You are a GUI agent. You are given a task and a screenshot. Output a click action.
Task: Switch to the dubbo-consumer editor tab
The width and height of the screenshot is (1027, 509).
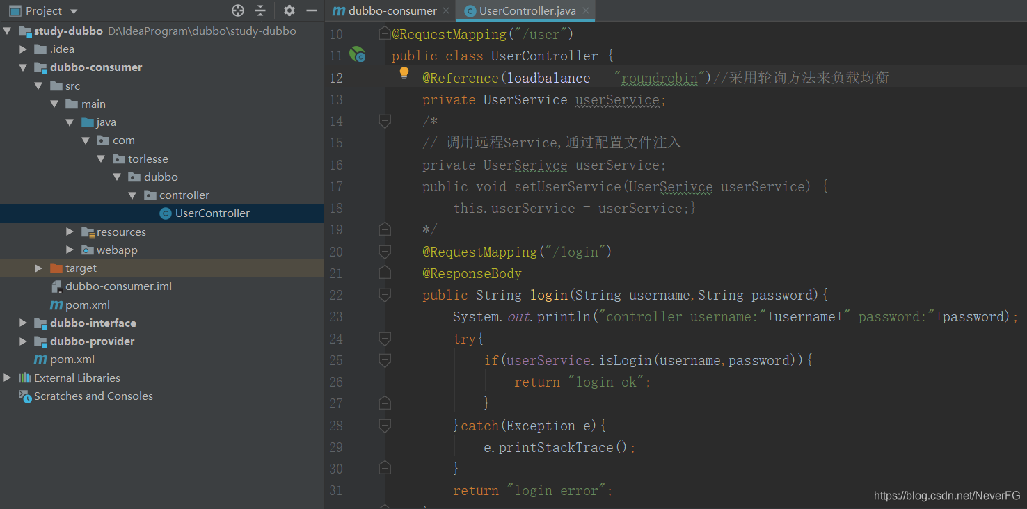pyautogui.click(x=390, y=11)
